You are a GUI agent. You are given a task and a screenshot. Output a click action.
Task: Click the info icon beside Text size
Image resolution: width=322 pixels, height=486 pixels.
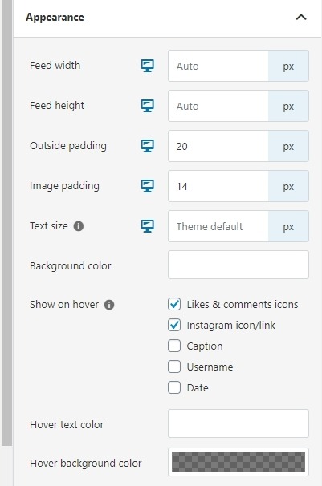click(79, 226)
